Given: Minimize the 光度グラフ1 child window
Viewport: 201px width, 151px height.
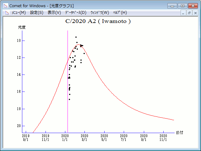Looking at the screenshot, I should (x=183, y=13).
